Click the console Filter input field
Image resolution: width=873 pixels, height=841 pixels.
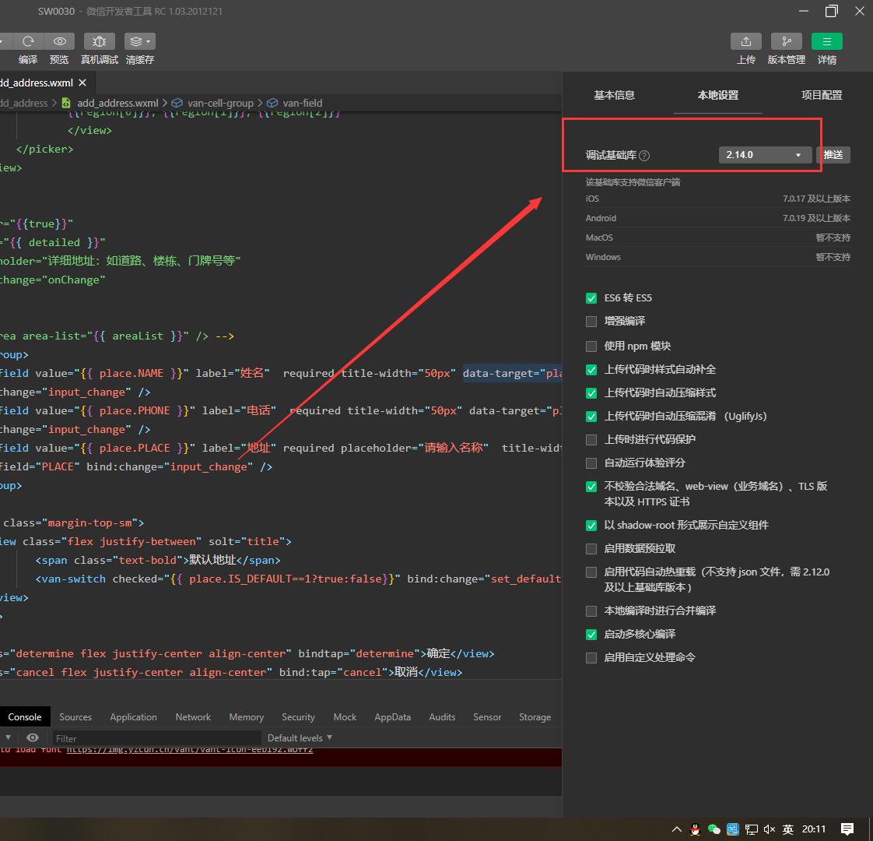point(157,738)
